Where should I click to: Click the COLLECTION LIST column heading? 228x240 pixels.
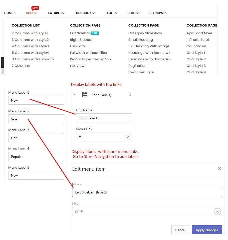coord(26,26)
